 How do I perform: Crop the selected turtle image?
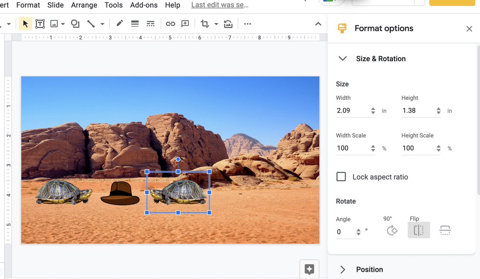tap(204, 24)
